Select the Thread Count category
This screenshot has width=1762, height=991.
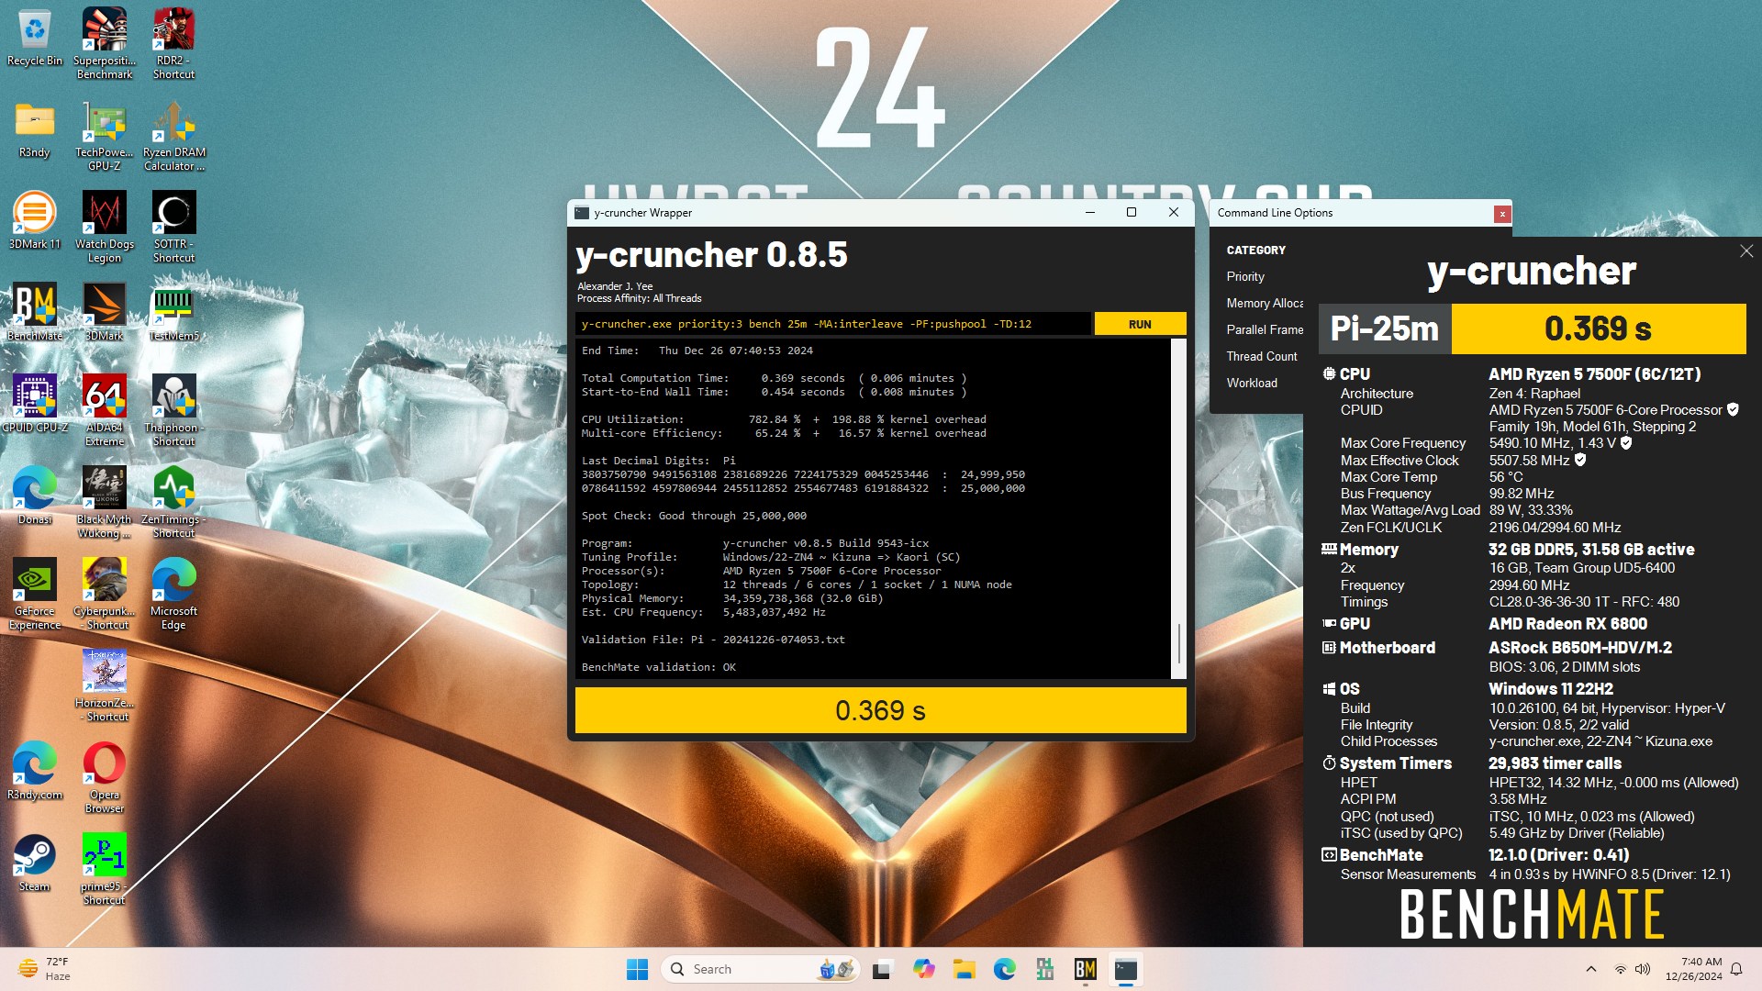(x=1262, y=356)
